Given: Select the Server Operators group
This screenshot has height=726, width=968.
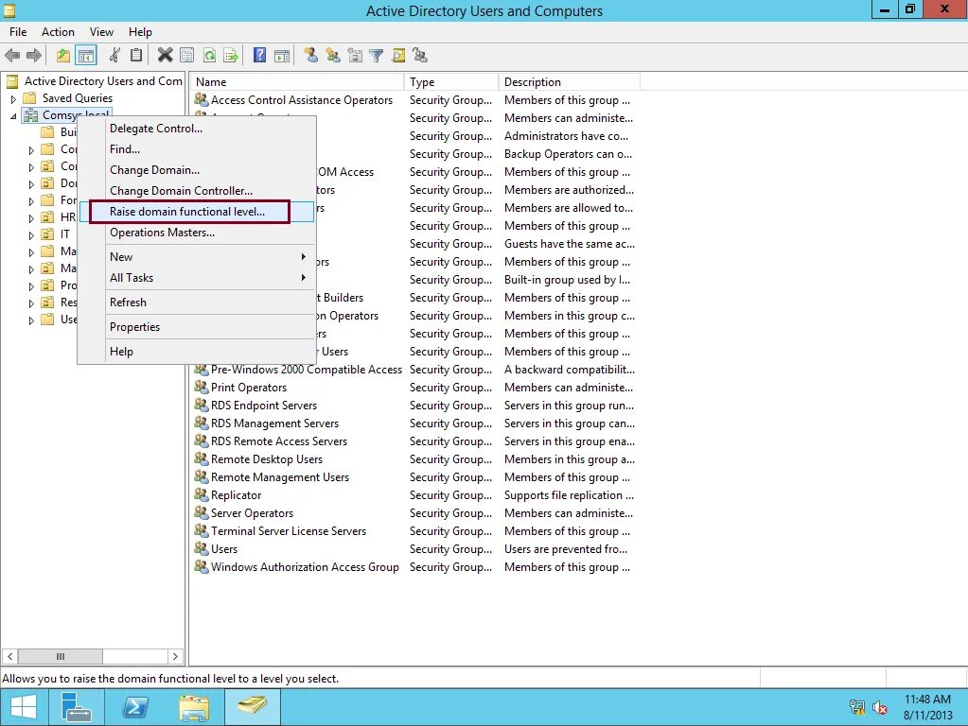Looking at the screenshot, I should point(252,513).
